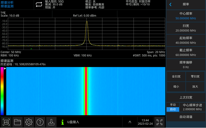Go back using the left chevron by 频率

(170, 4)
